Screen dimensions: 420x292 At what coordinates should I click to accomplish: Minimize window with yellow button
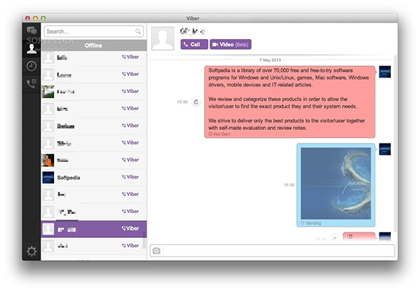point(36,18)
